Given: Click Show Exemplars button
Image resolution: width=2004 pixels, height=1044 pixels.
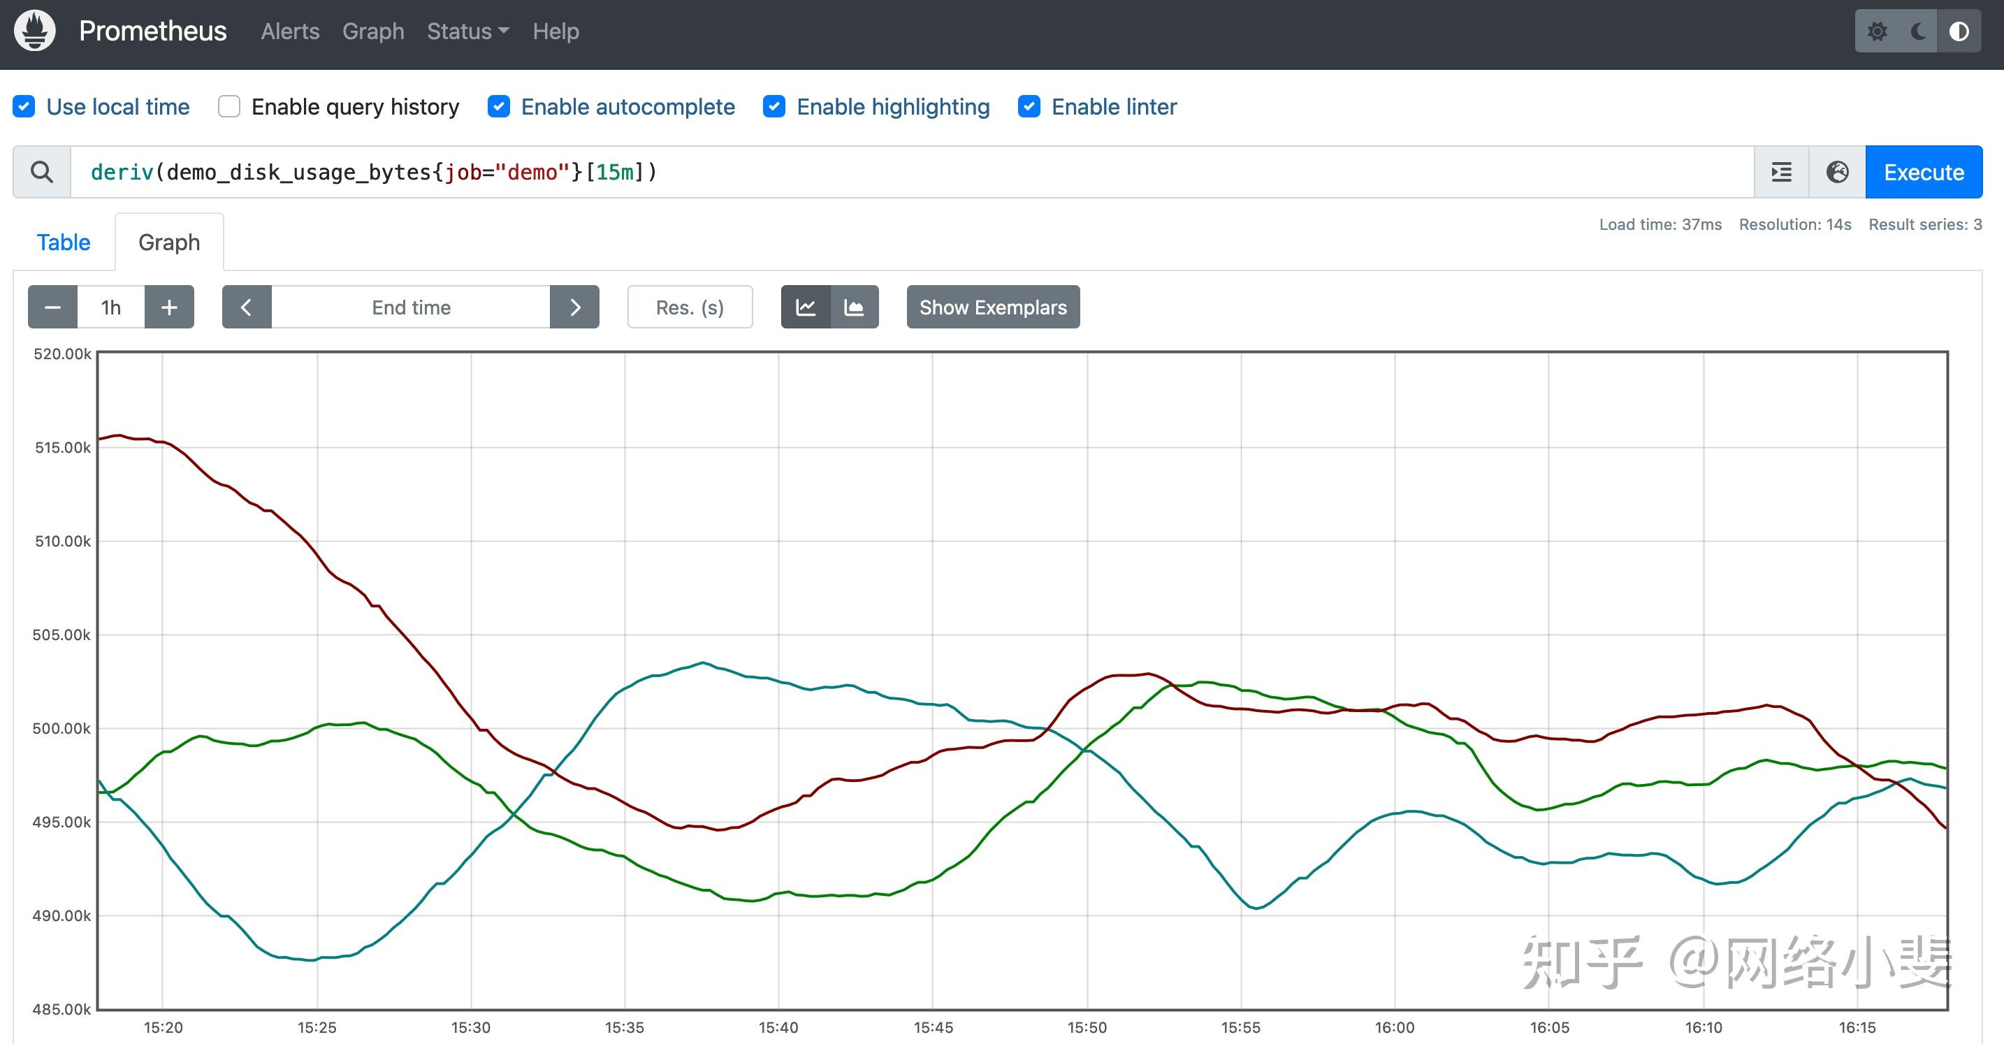Looking at the screenshot, I should tap(993, 307).
